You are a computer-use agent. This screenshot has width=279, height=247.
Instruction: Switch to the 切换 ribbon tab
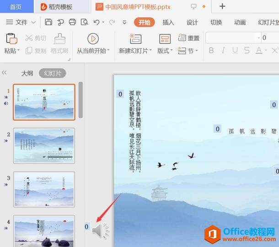(x=216, y=22)
